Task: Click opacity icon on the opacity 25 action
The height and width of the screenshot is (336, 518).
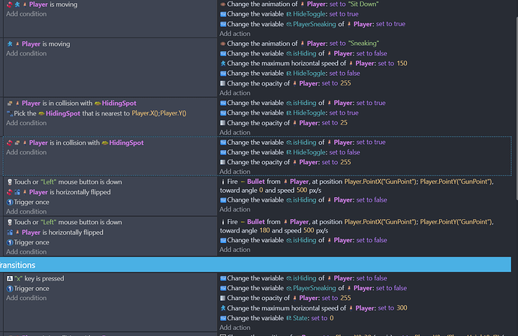Action: point(222,123)
